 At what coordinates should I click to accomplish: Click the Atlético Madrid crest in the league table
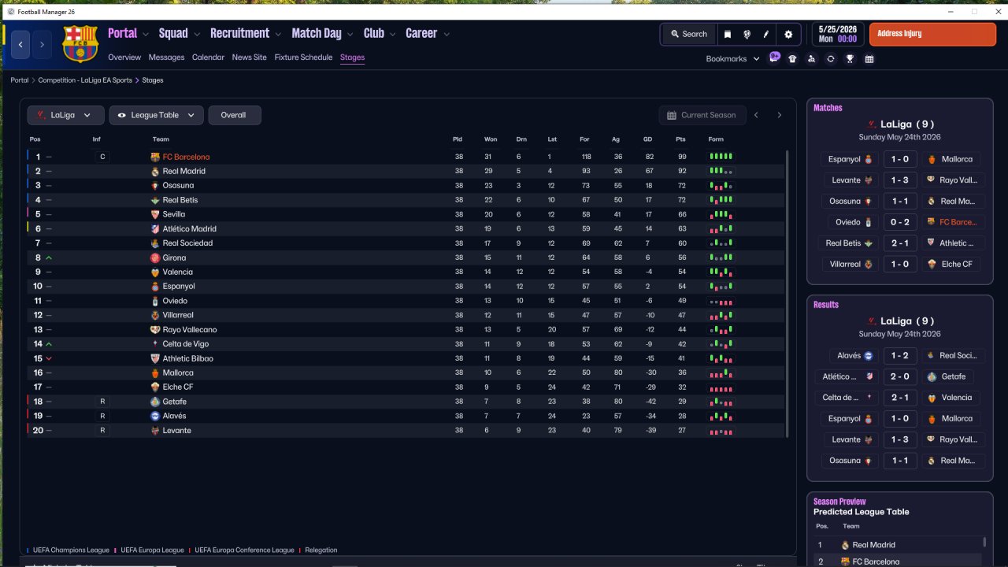(x=155, y=229)
